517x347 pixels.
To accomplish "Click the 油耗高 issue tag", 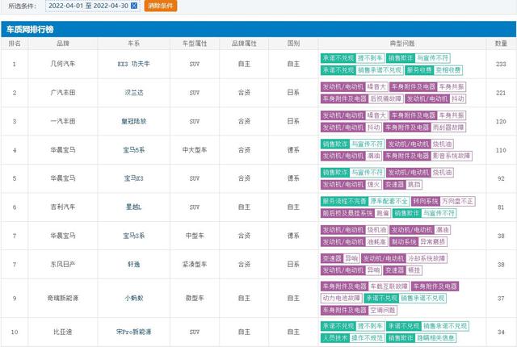I will (x=376, y=242).
